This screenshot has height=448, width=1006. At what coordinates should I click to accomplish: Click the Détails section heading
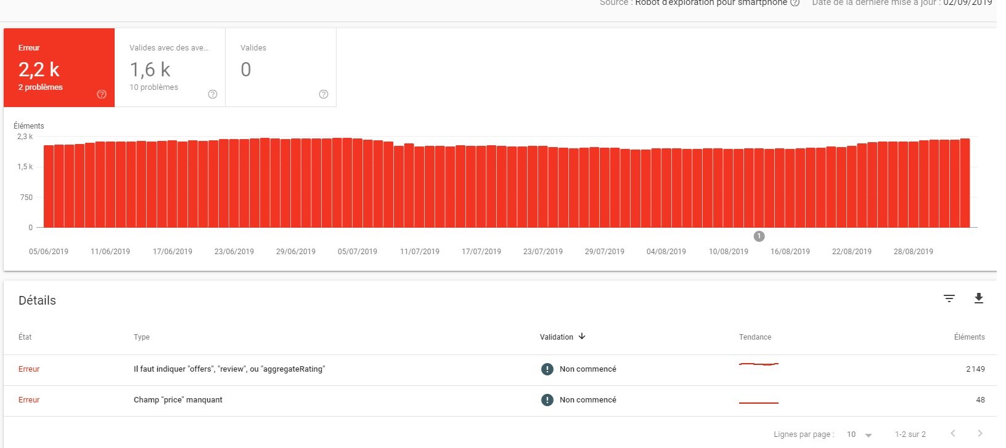37,300
